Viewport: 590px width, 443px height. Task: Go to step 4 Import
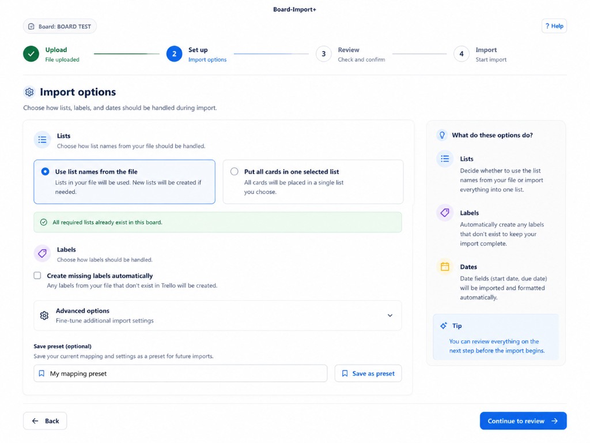pyautogui.click(x=462, y=54)
